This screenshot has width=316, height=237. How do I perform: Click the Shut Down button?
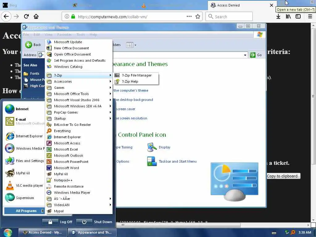click(94, 222)
